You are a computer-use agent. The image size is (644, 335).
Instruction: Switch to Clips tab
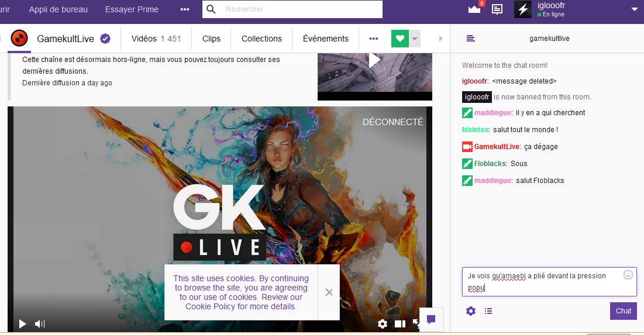coord(211,39)
